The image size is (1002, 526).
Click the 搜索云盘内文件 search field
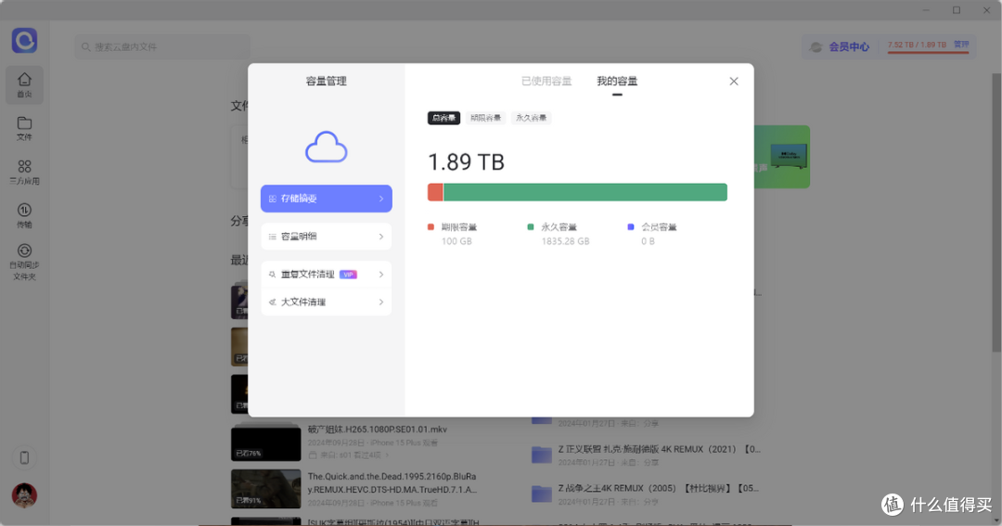pyautogui.click(x=162, y=46)
